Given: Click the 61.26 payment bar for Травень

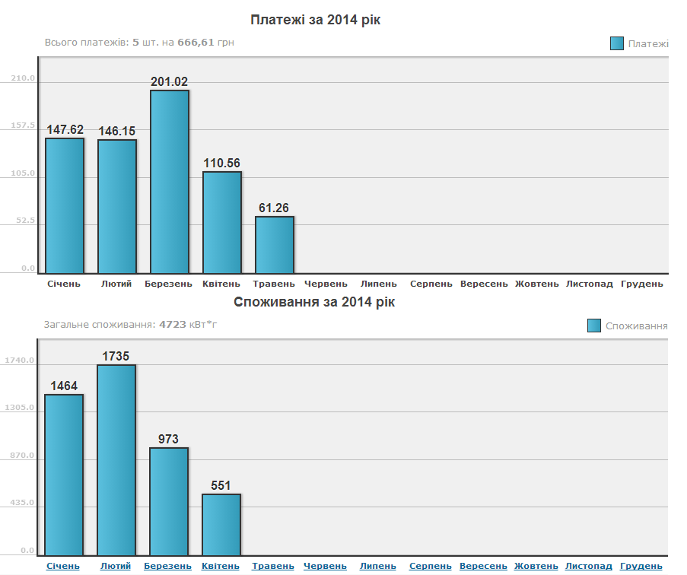Looking at the screenshot, I should (x=275, y=245).
